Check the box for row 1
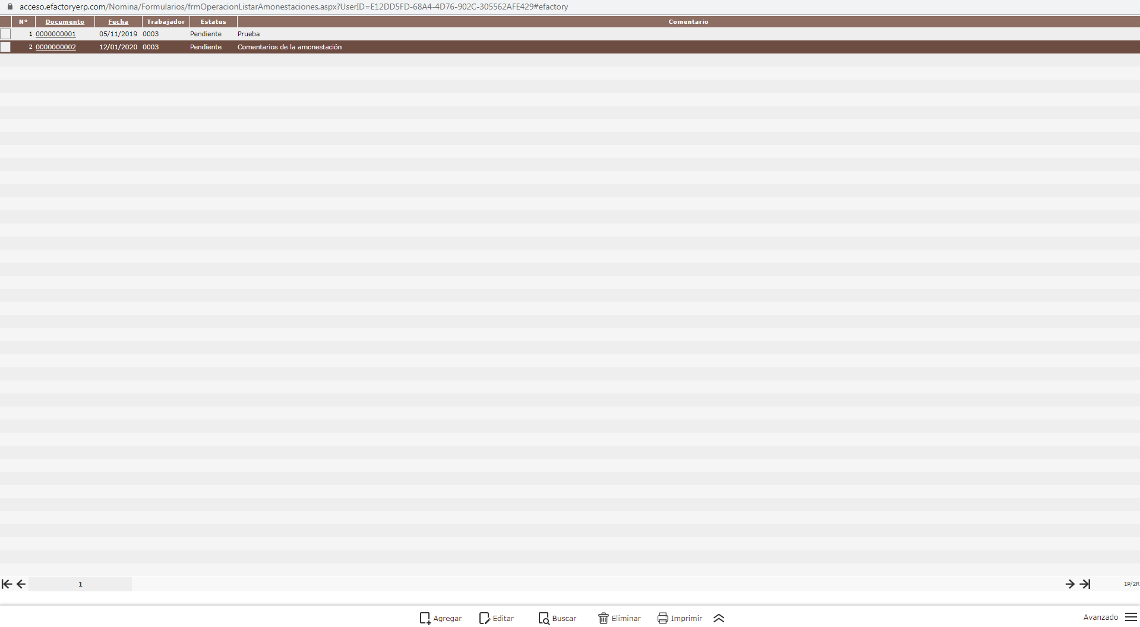 pos(5,34)
